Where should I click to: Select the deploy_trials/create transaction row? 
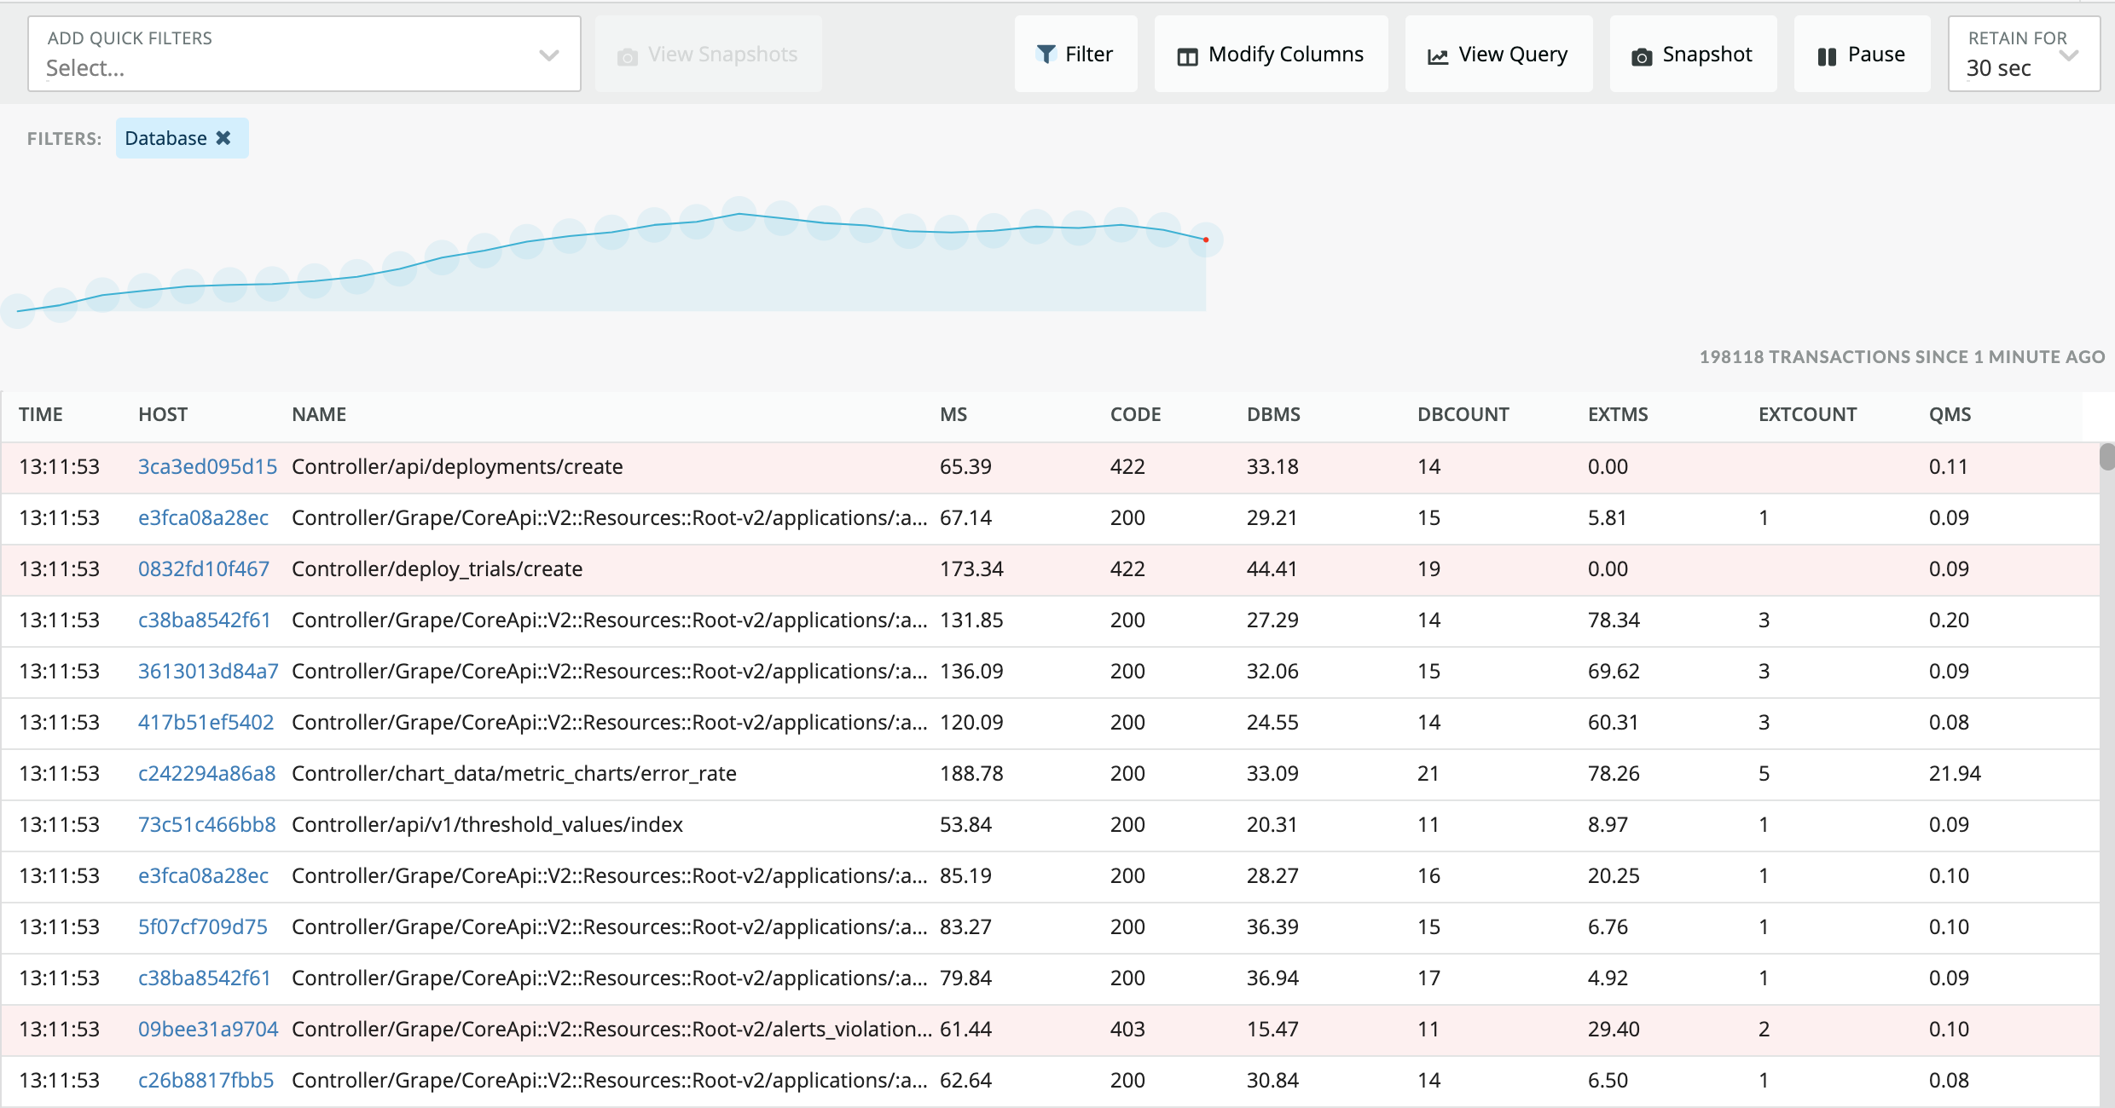(x=437, y=569)
